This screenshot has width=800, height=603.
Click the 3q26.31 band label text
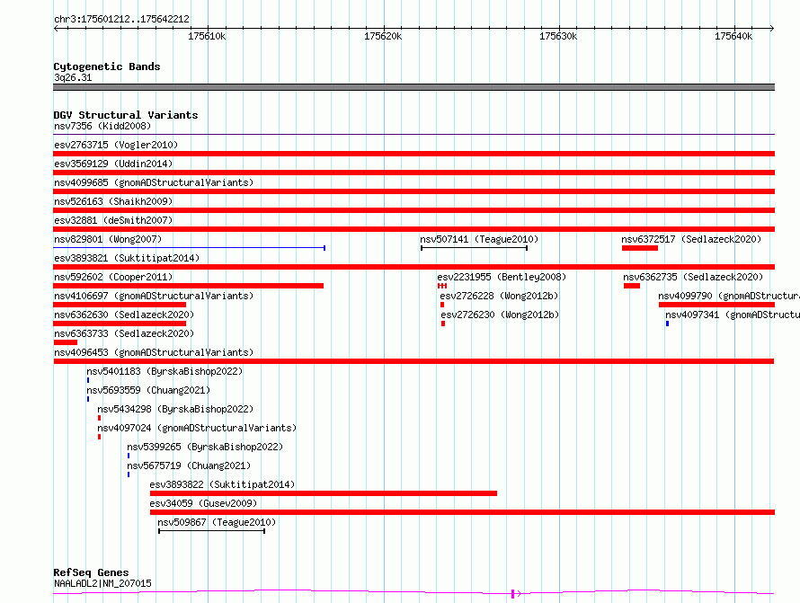(73, 77)
